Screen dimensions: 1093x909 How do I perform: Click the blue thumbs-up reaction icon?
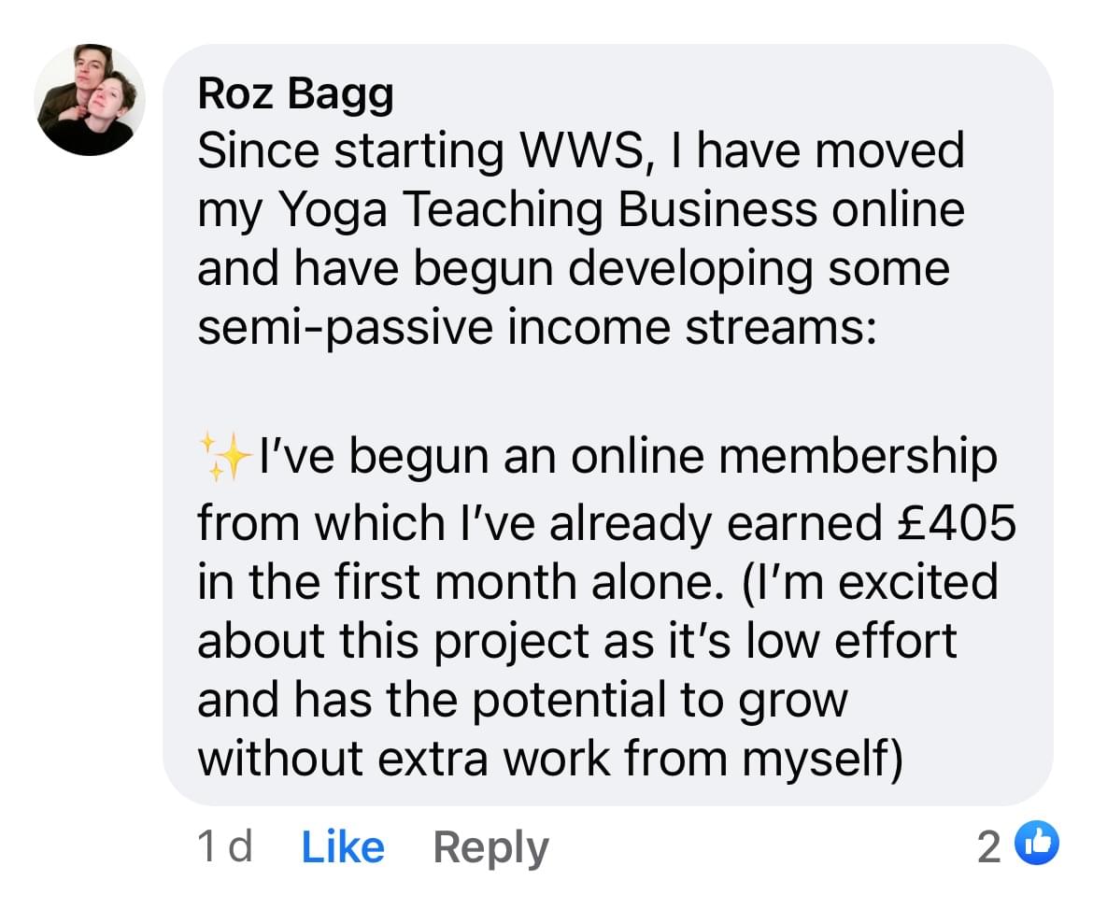[x=1042, y=845]
